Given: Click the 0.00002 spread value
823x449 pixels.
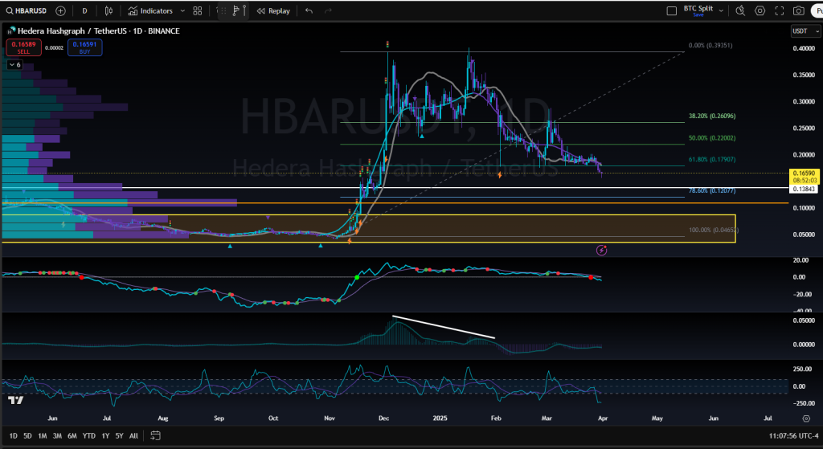Looking at the screenshot, I should (54, 47).
